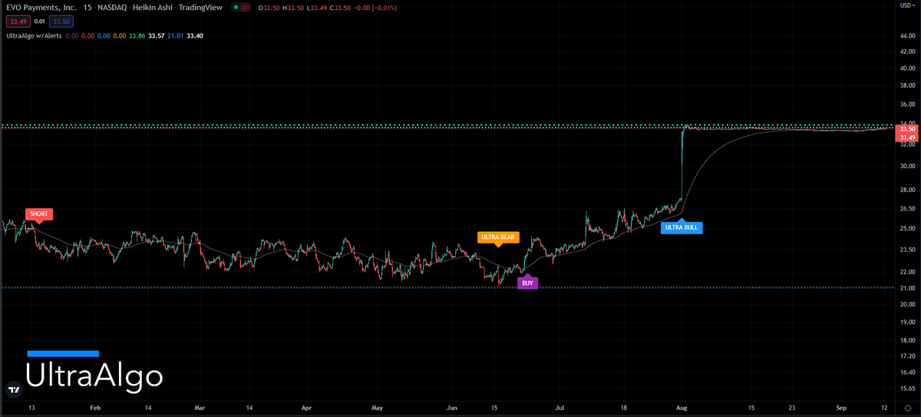Click the Feb label on time axis
This screenshot has width=921, height=417.
(95, 409)
